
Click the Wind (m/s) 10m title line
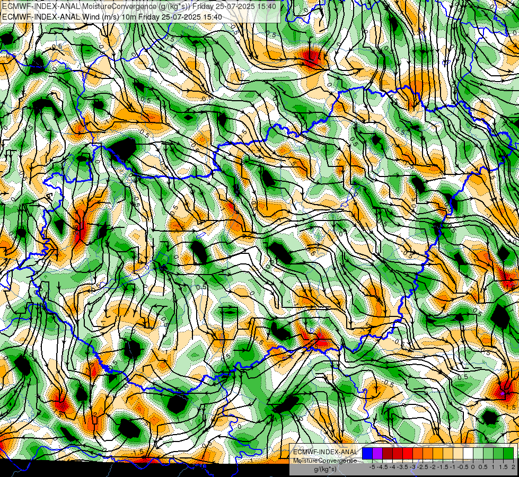click(x=112, y=16)
